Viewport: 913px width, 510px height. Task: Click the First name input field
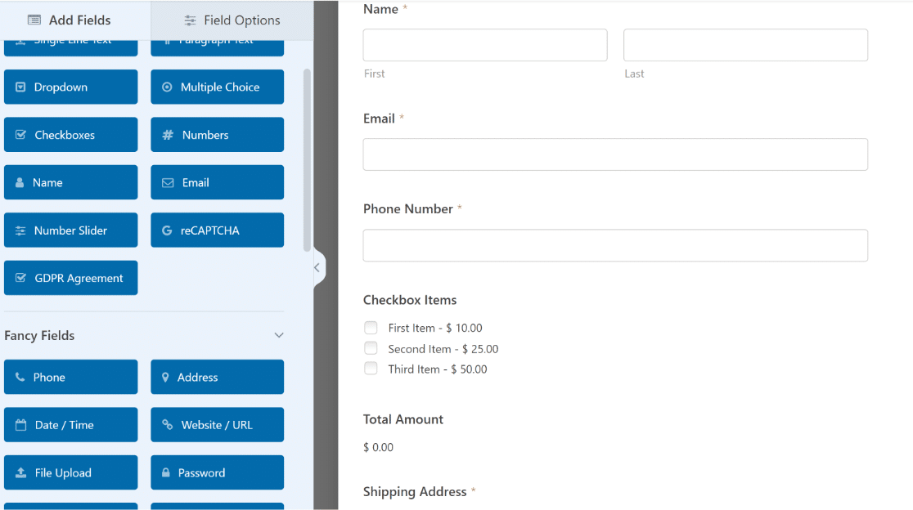[484, 45]
